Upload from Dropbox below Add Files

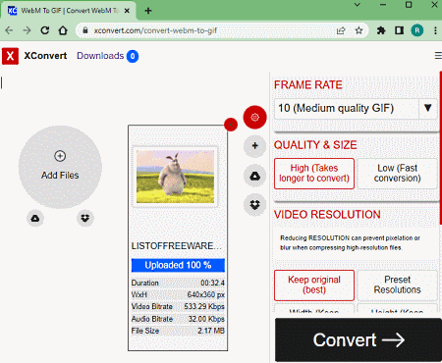coord(85,218)
